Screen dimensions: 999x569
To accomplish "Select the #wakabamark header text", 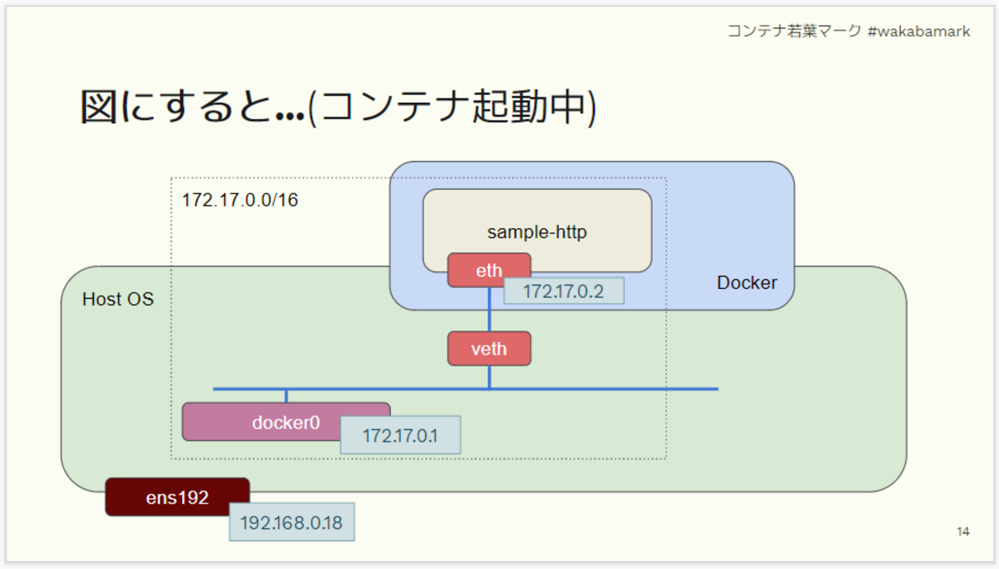I will (918, 31).
